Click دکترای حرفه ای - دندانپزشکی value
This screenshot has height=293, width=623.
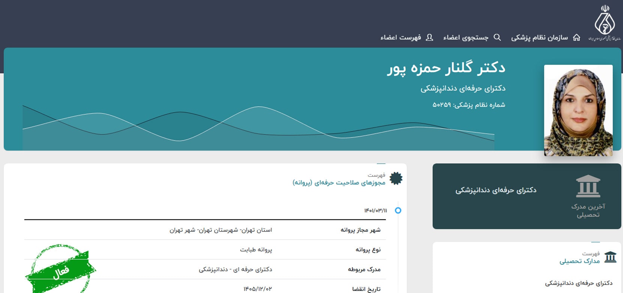(236, 269)
